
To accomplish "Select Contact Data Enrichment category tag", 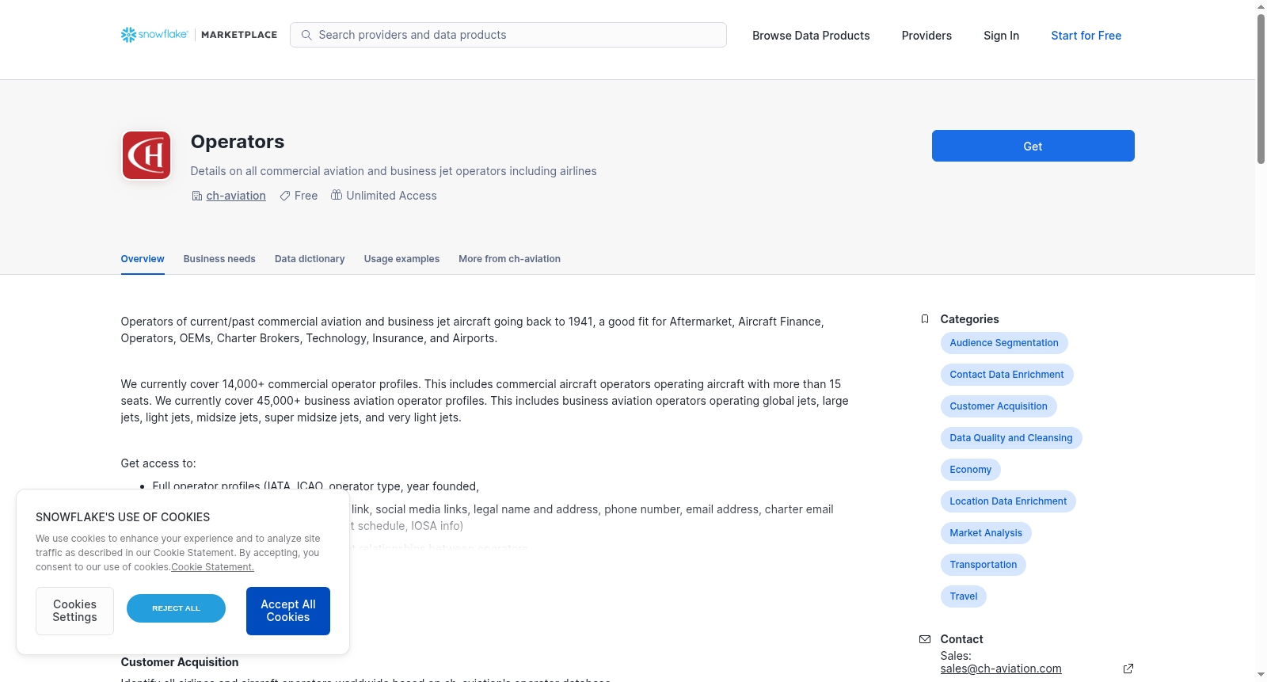I will (x=1006, y=375).
